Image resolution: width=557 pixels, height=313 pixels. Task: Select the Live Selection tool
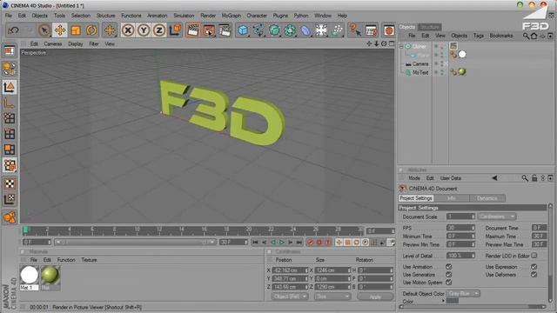point(44,30)
